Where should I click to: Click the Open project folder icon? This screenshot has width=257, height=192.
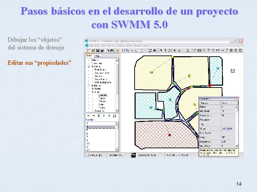coord(94,50)
